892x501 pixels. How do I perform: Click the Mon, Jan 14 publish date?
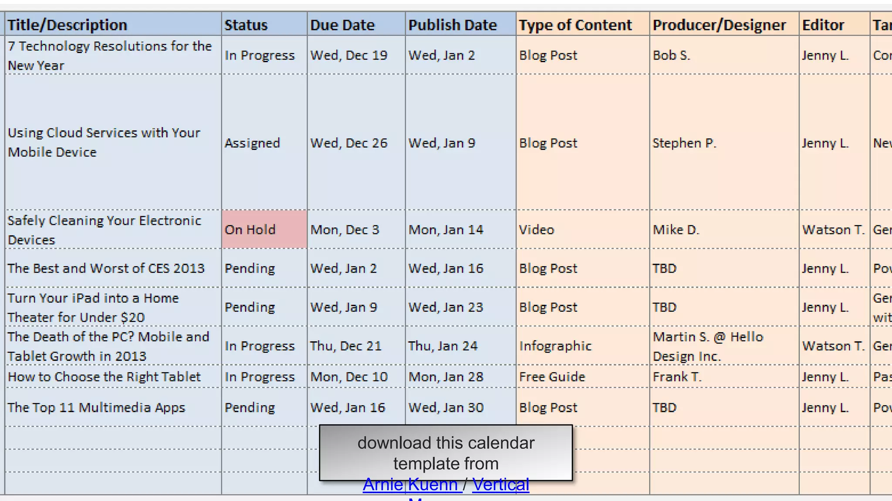point(446,230)
